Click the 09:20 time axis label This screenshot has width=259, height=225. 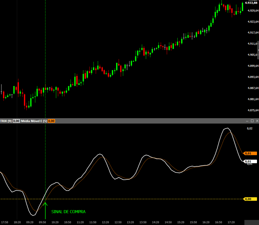30,222
